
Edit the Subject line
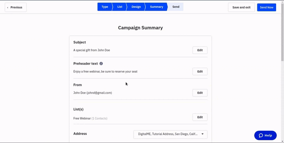[200, 50]
